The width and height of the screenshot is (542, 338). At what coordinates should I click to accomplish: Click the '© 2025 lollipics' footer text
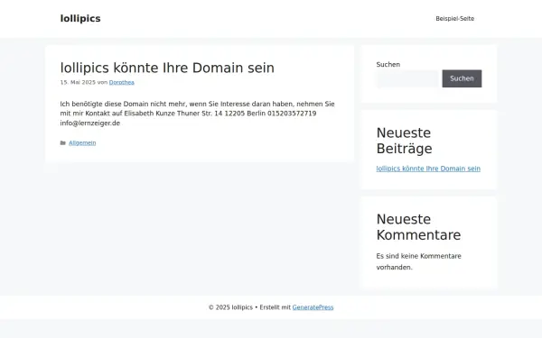[230, 307]
